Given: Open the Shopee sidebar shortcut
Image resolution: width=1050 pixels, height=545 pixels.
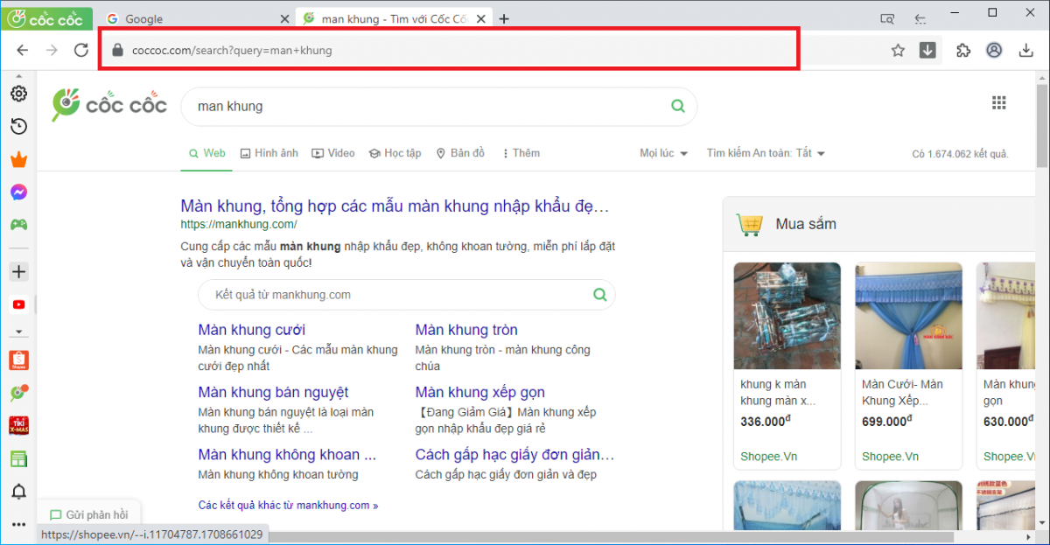Looking at the screenshot, I should pos(18,360).
